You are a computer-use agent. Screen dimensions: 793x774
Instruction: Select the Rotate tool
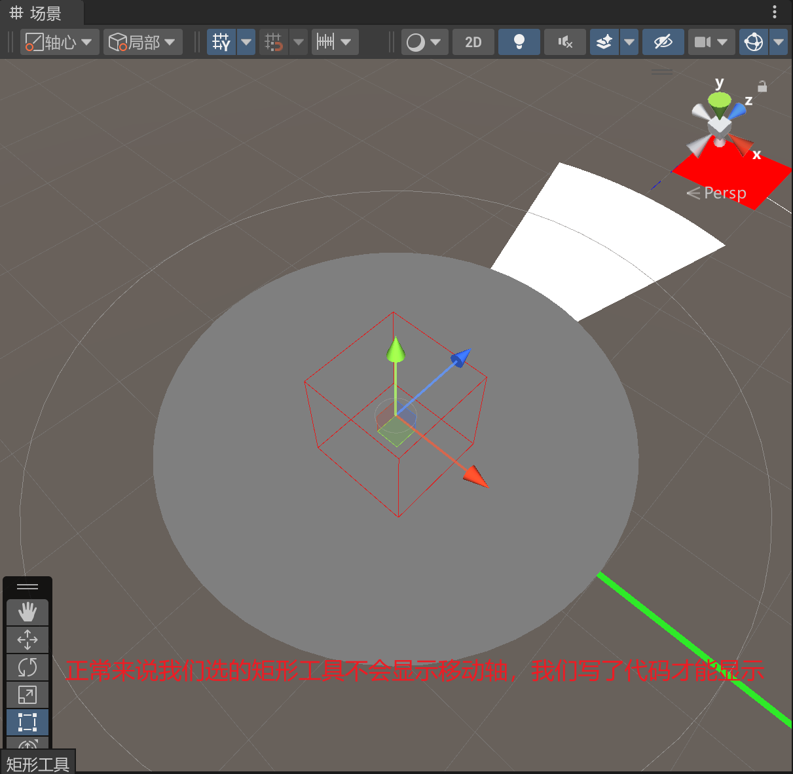point(28,667)
